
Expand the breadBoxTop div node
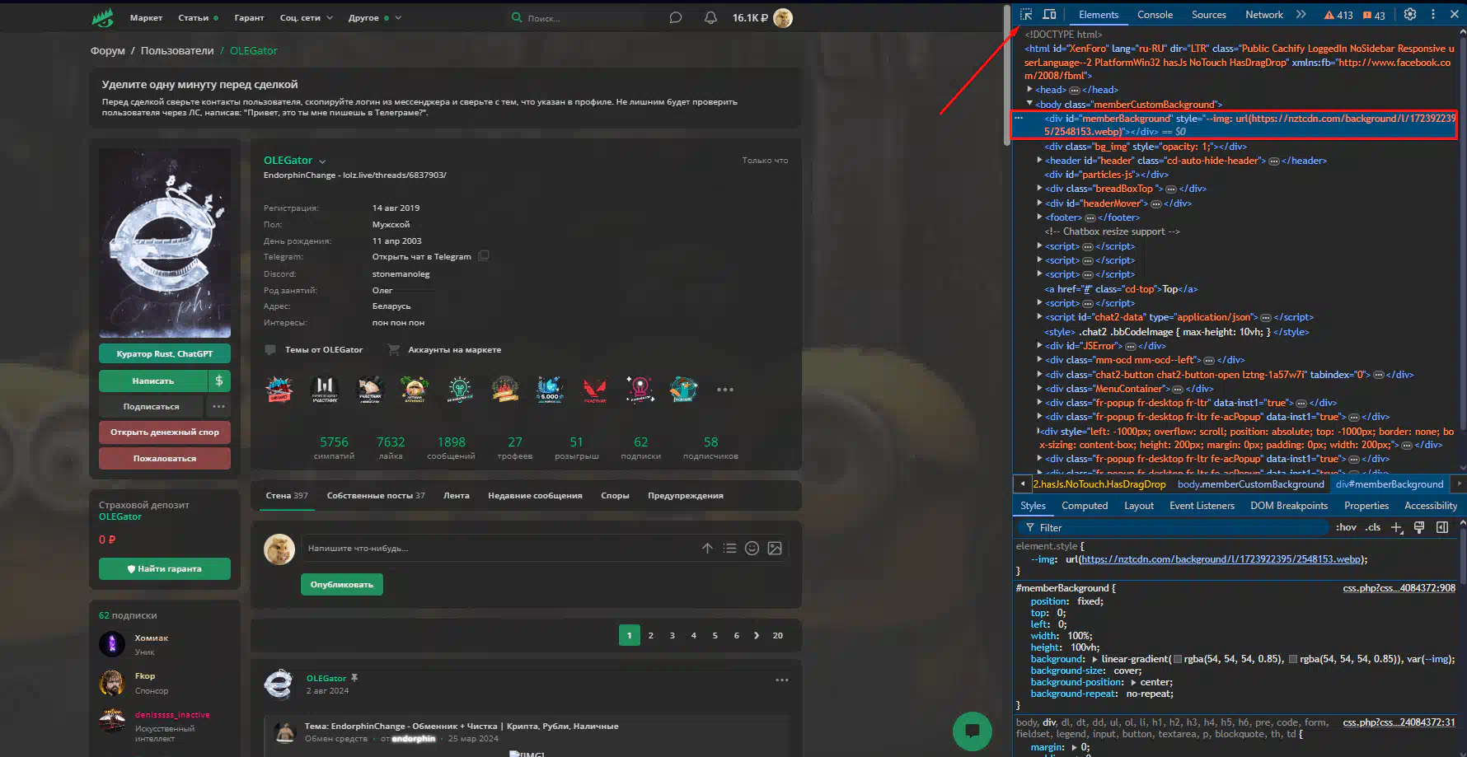pos(1039,189)
